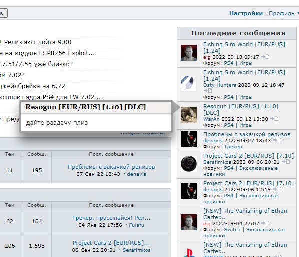Click go-to-post icon beside denavis 2022-09-07 18:43
Image resolution: width=299 pixels, height=257 pixels.
(277, 140)
